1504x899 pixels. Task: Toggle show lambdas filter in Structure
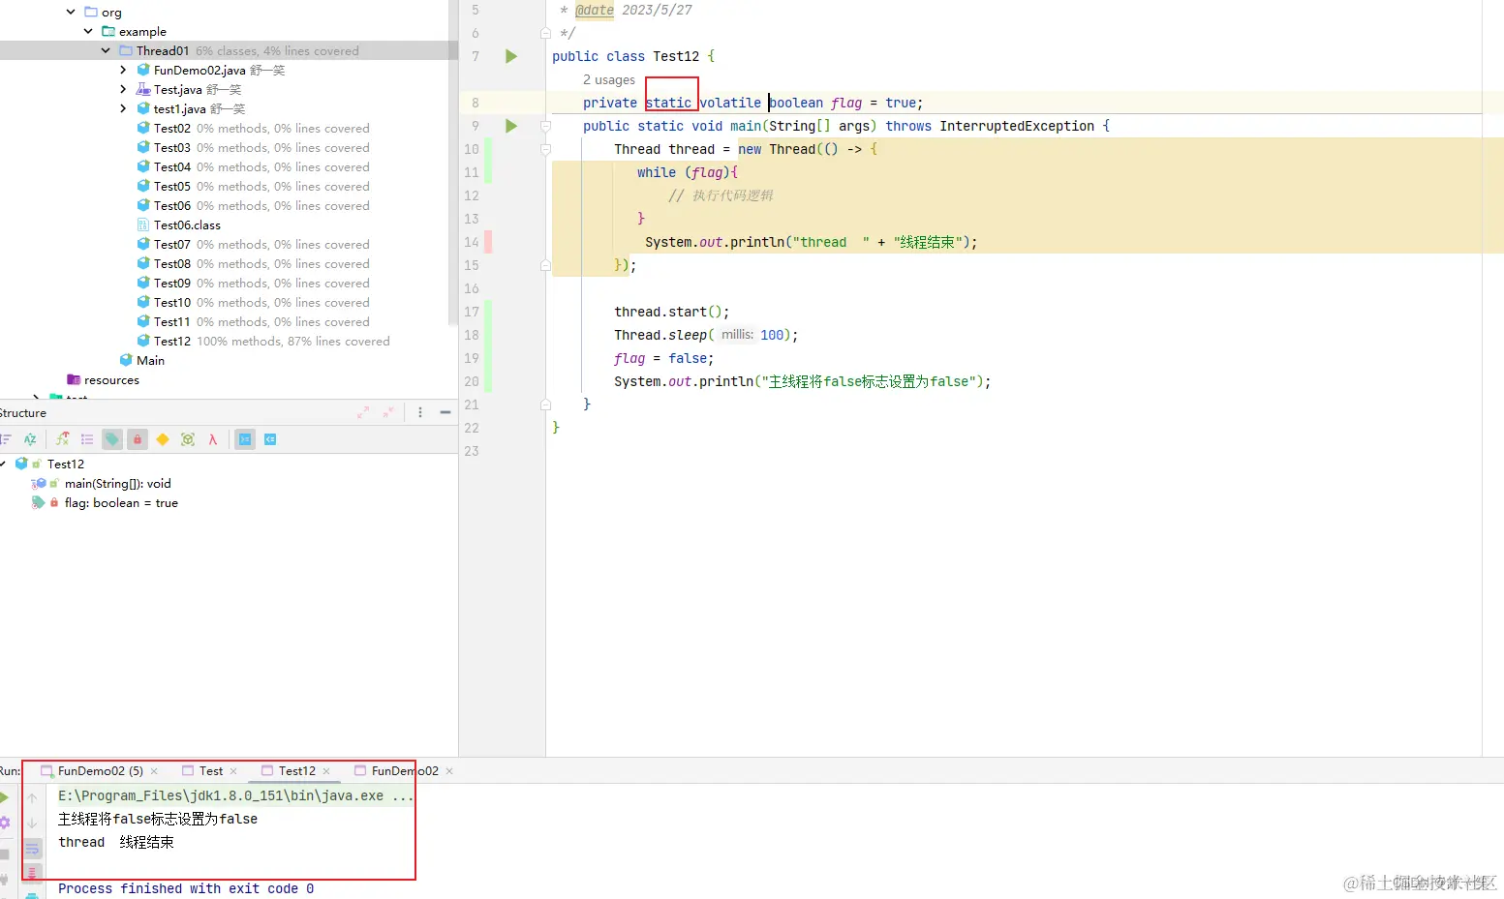click(x=213, y=439)
